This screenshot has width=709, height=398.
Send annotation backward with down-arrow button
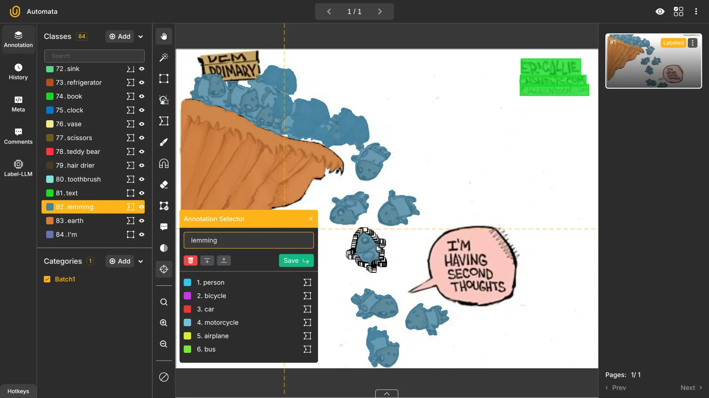(x=207, y=260)
